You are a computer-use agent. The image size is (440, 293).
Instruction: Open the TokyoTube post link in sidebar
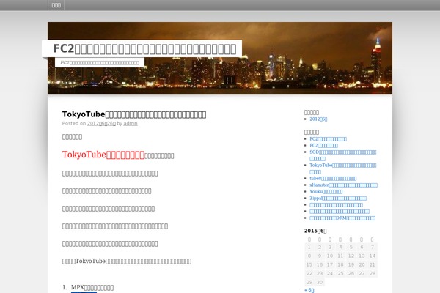pos(343,168)
